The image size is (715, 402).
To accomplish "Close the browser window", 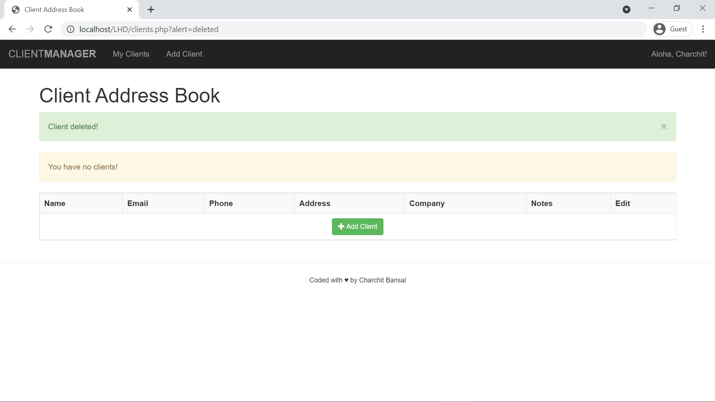I will tap(702, 8).
